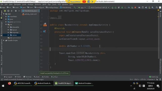The height and width of the screenshot is (91, 162).
Task: Click the Select Opened File target icon
Action: pos(8,11)
